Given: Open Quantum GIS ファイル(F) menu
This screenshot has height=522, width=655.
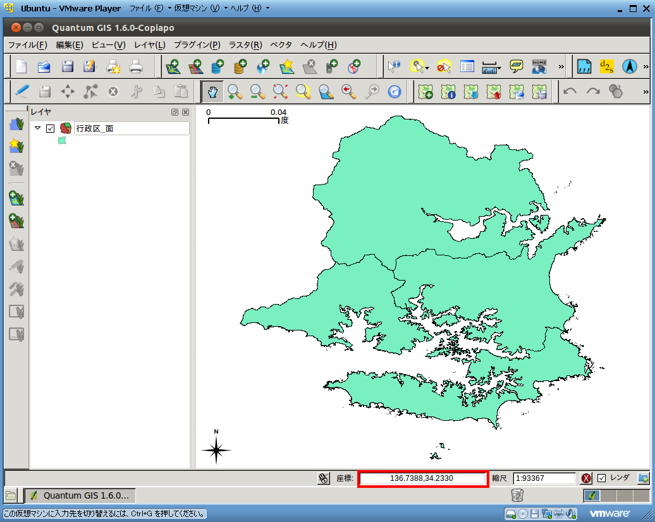Looking at the screenshot, I should click(x=28, y=45).
